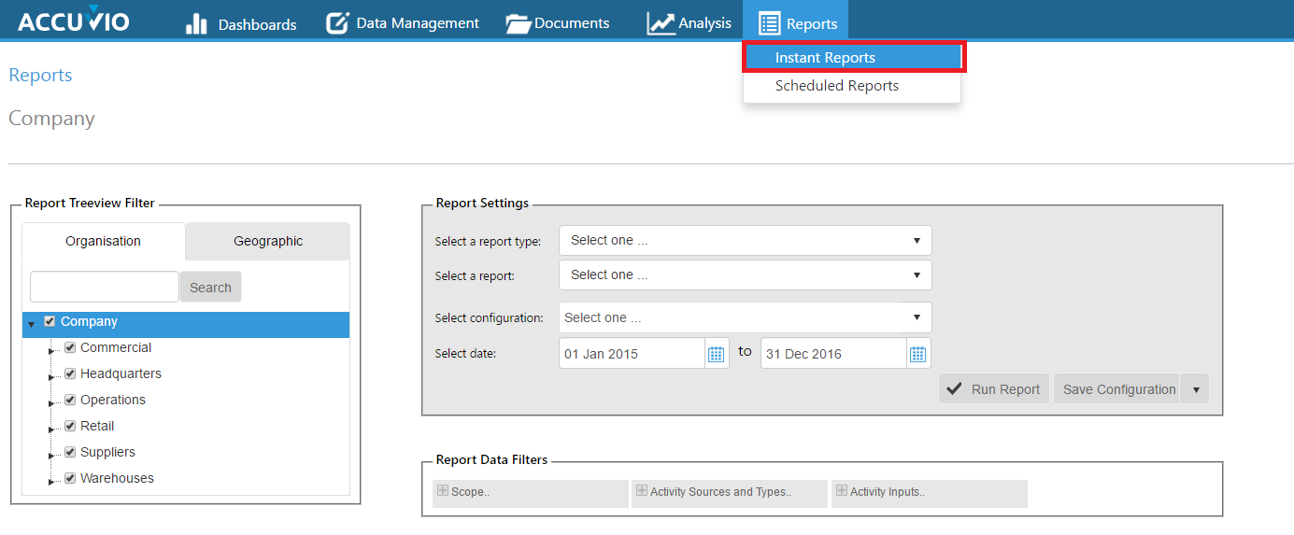Uncheck the Commercial checkbox
This screenshot has width=1294, height=535.
point(70,347)
